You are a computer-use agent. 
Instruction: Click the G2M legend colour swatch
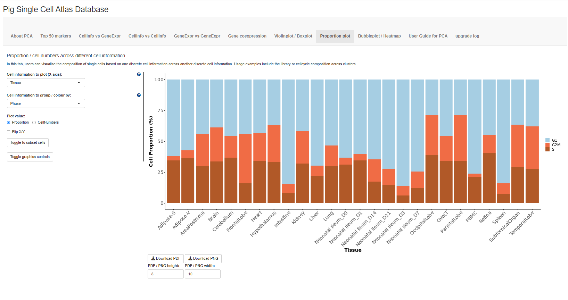[548, 145]
